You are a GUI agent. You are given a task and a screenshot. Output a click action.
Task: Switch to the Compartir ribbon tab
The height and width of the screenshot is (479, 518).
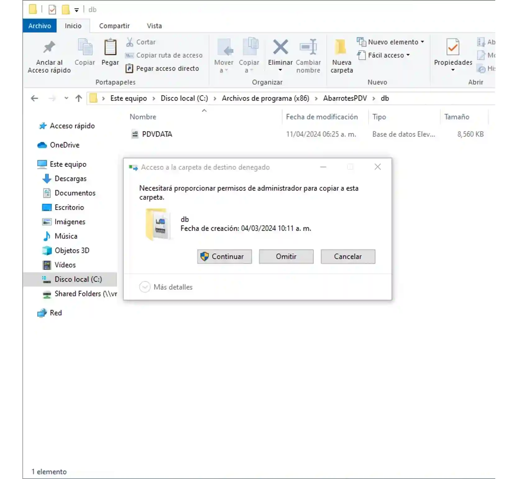pos(114,26)
